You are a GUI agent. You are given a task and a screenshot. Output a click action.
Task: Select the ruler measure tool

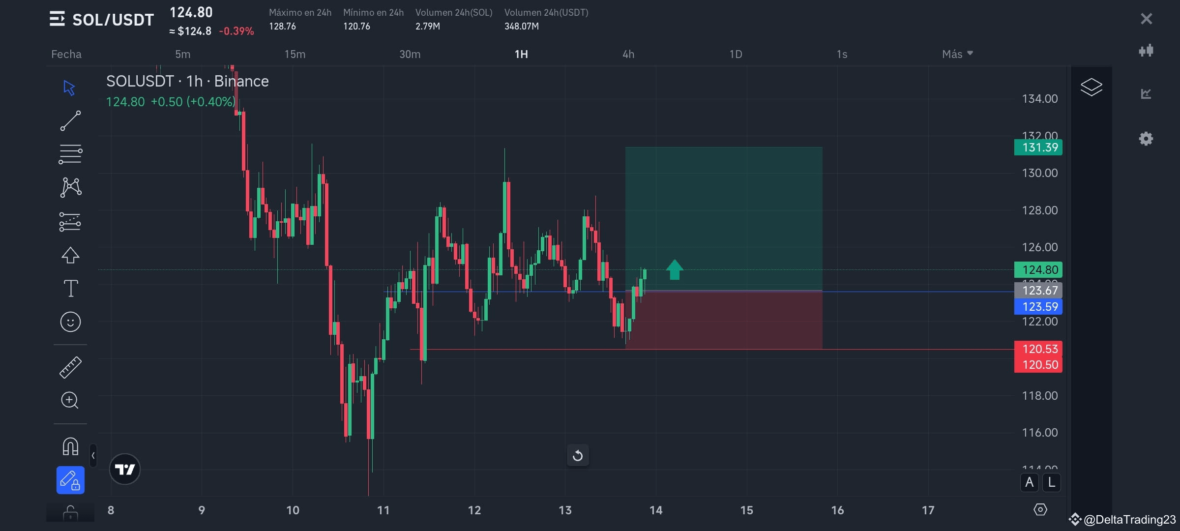(70, 367)
